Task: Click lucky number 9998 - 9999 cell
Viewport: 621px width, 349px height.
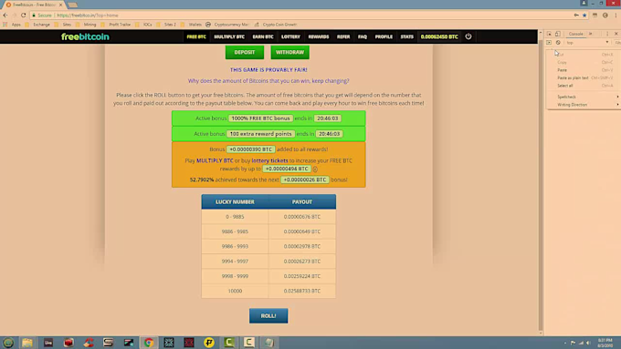Action: pyautogui.click(x=235, y=276)
